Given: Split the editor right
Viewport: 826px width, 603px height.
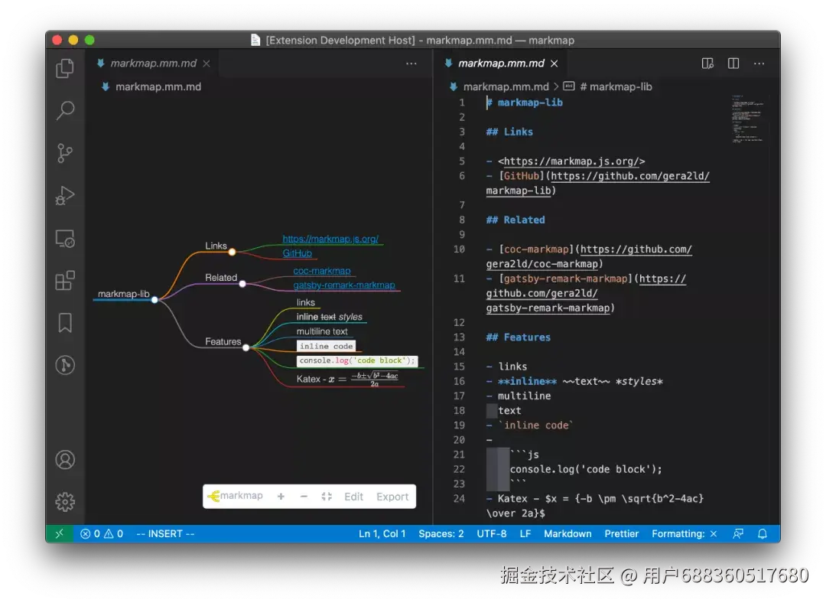Looking at the screenshot, I should pos(733,64).
